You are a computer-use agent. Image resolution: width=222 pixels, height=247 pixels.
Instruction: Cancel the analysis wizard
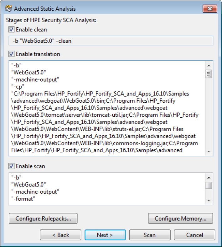pyautogui.click(x=194, y=235)
